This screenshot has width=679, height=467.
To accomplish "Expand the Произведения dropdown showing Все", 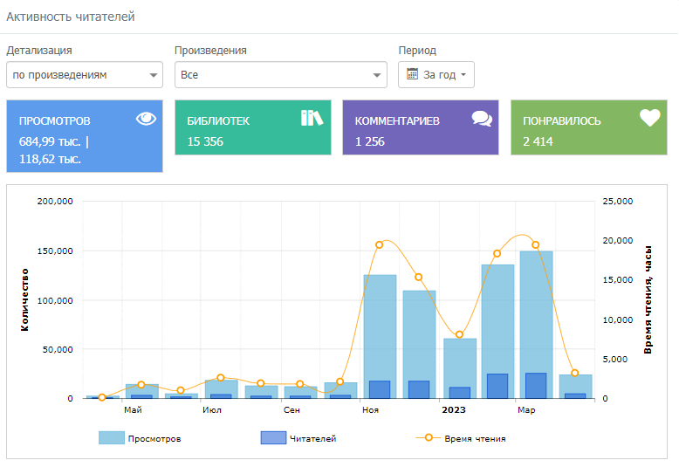I will tap(280, 75).
